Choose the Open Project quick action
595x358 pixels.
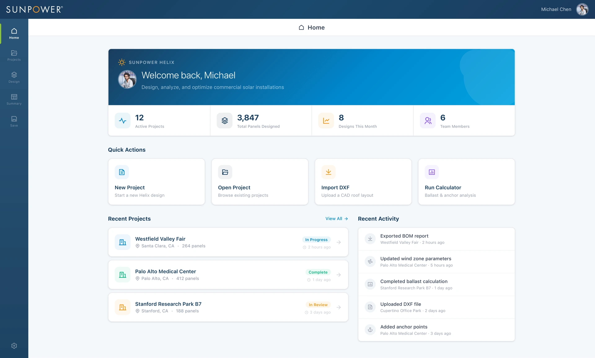[260, 182]
